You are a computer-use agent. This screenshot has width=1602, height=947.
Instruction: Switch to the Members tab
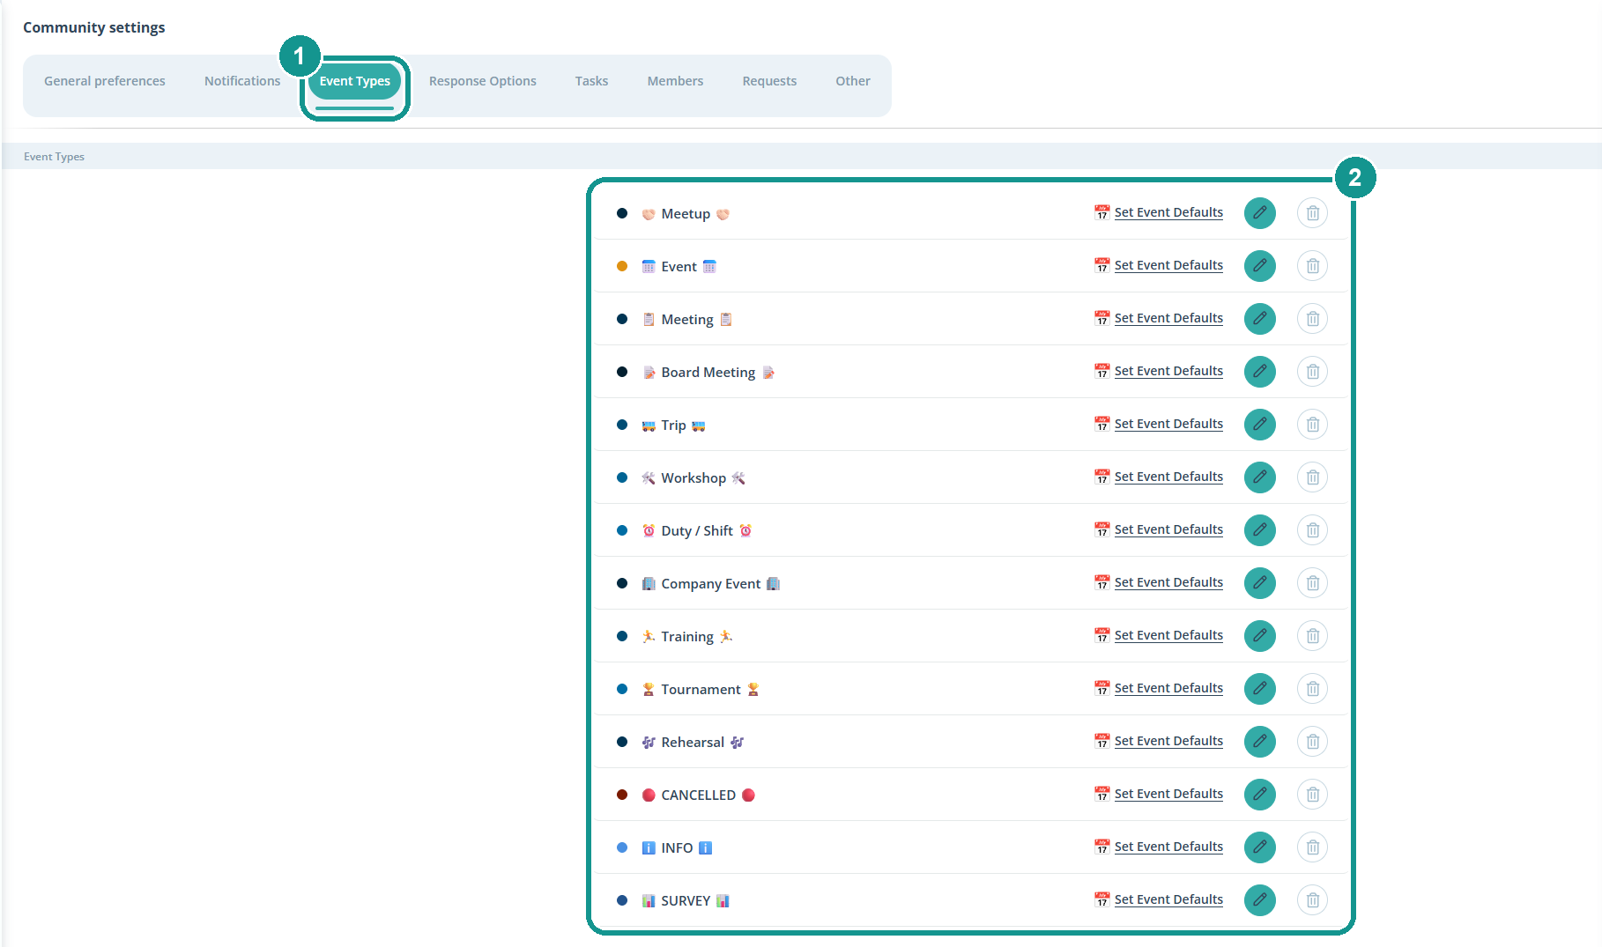click(675, 81)
